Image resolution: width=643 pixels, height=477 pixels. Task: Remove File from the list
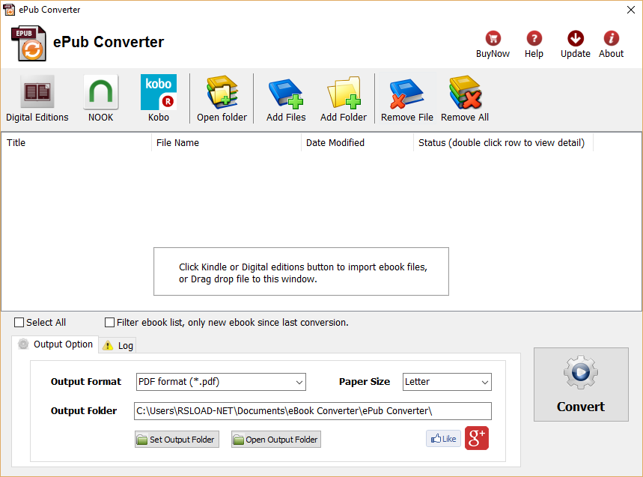click(x=406, y=98)
